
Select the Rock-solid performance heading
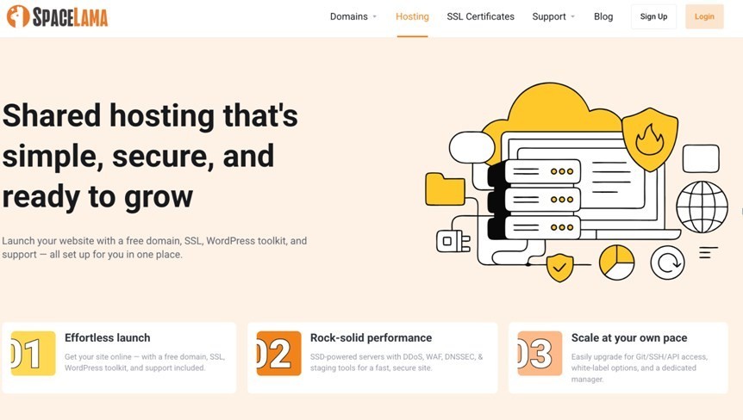(371, 337)
